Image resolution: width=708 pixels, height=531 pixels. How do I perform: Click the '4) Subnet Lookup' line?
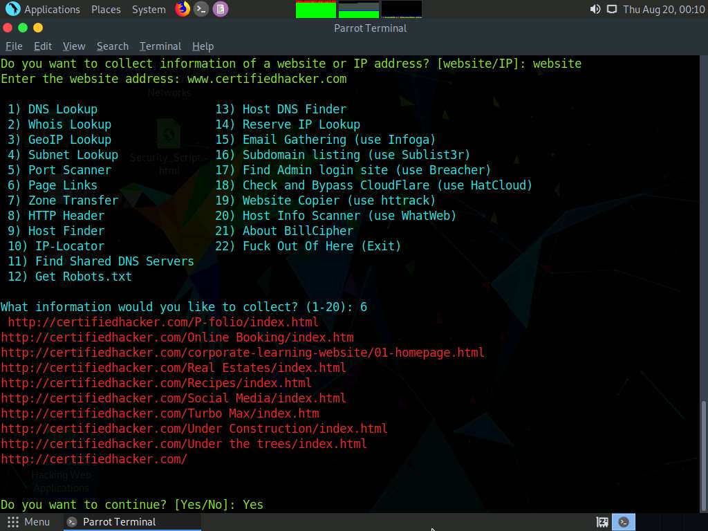(x=63, y=155)
